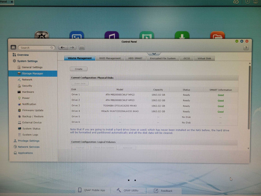Click the Hitachi HUA722020ALA330 model cell

click(120, 111)
